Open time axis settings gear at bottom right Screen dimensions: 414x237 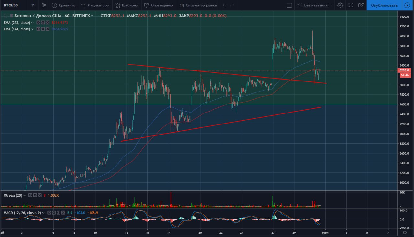(x=405, y=232)
